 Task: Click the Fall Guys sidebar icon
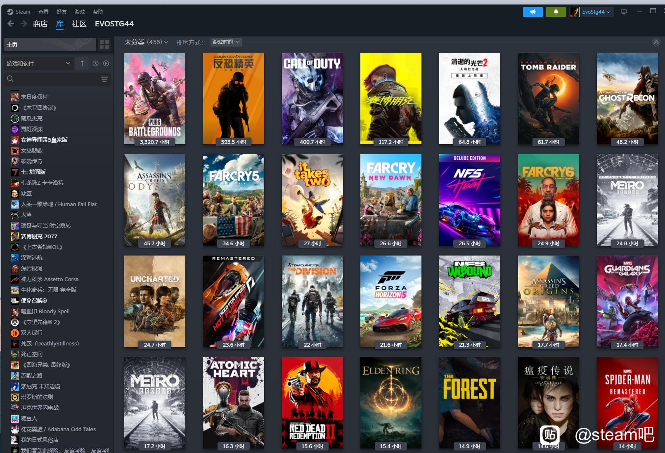[x=14, y=418]
